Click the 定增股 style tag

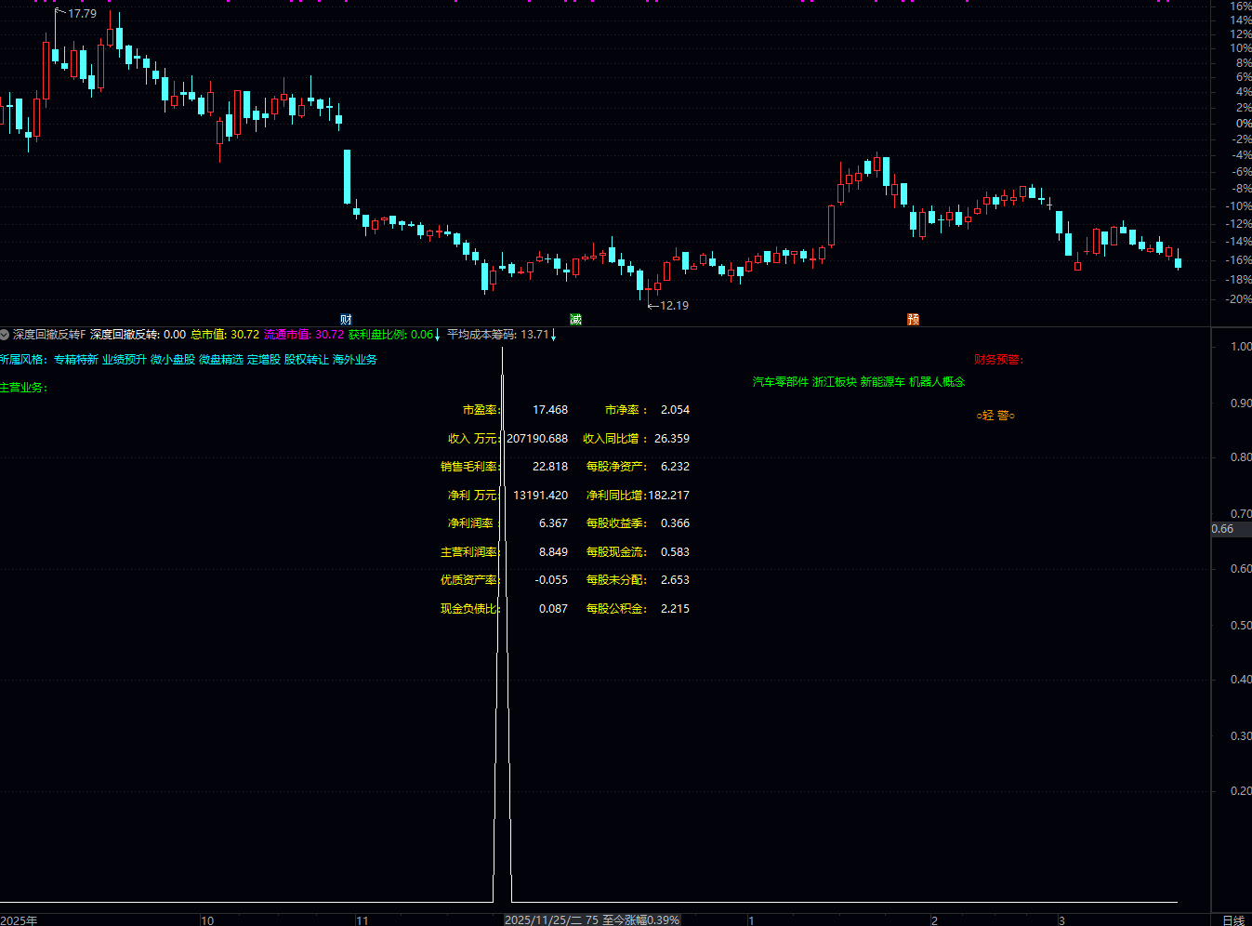(x=264, y=360)
